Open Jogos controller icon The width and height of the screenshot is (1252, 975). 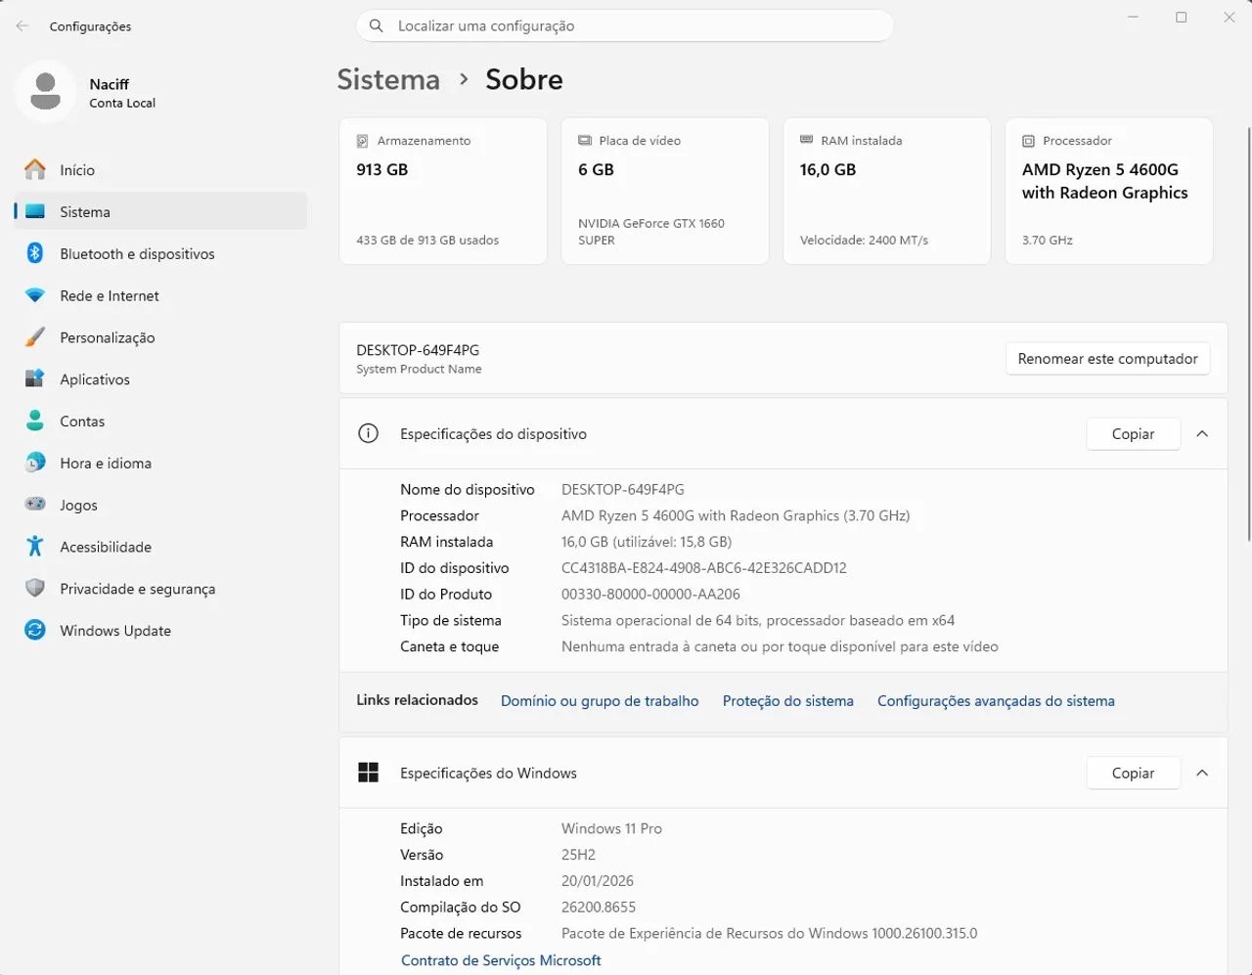point(35,505)
